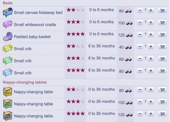170x122 pixels.
Task: Click the star rating of Padded baby-basket
Action: [x=75, y=34]
